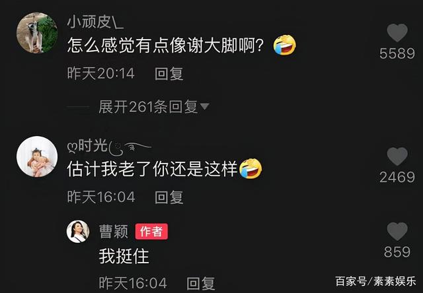Select the comment text 我挺住
The width and height of the screenshot is (423, 293).
(124, 256)
